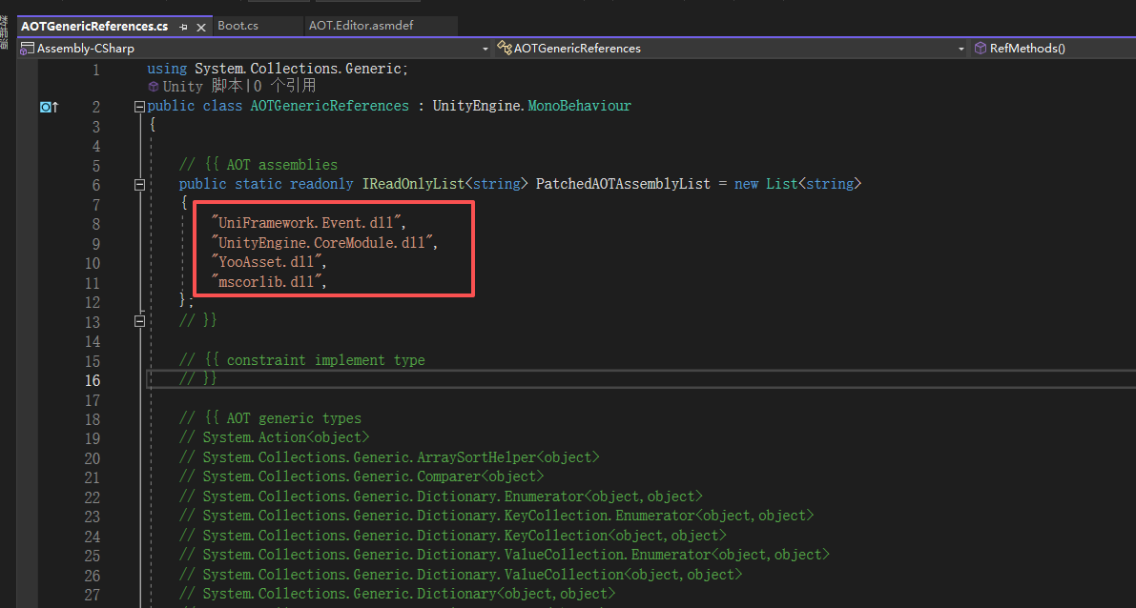Show the "0 个引用" references CodeLens
This screenshot has width=1136, height=608.
point(285,86)
